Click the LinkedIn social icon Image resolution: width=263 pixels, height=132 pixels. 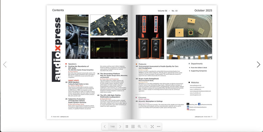(188, 107)
